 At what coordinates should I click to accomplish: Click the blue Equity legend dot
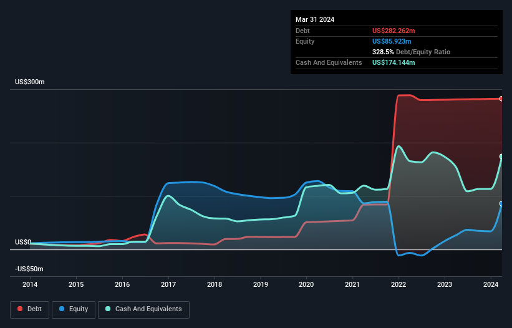tap(62, 309)
